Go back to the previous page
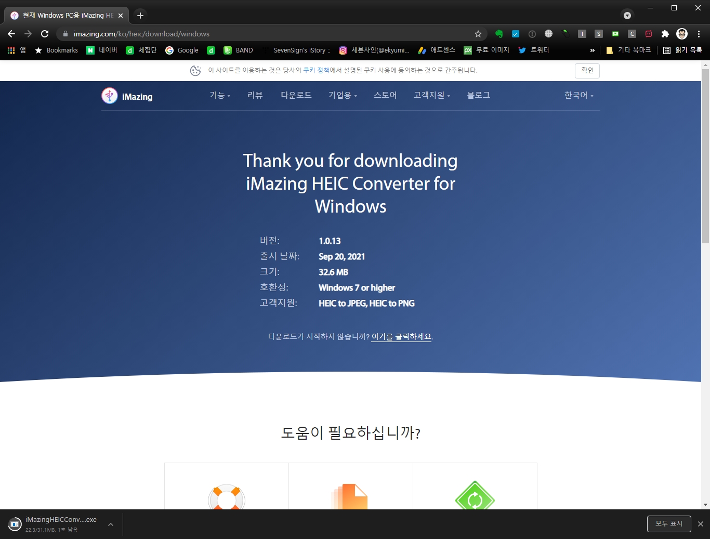 point(11,34)
